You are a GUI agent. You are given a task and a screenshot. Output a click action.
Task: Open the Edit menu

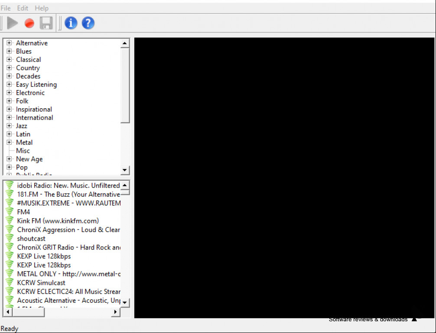tap(23, 8)
